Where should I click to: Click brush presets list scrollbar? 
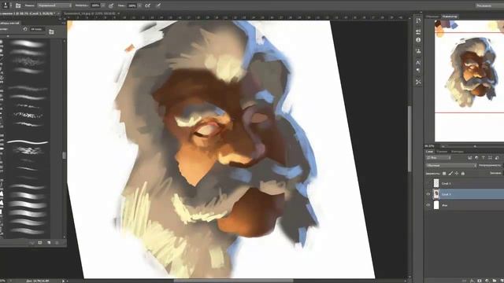pyautogui.click(x=65, y=156)
